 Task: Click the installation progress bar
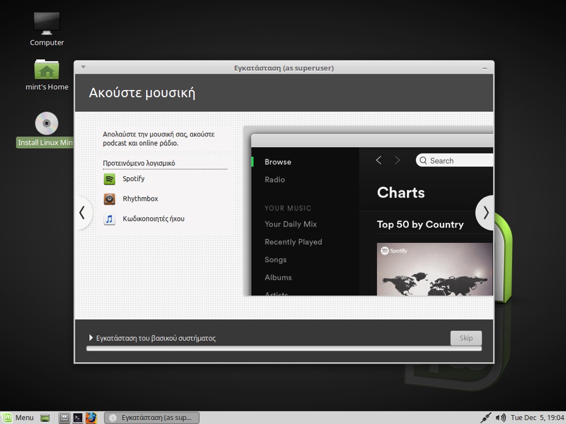coord(284,349)
